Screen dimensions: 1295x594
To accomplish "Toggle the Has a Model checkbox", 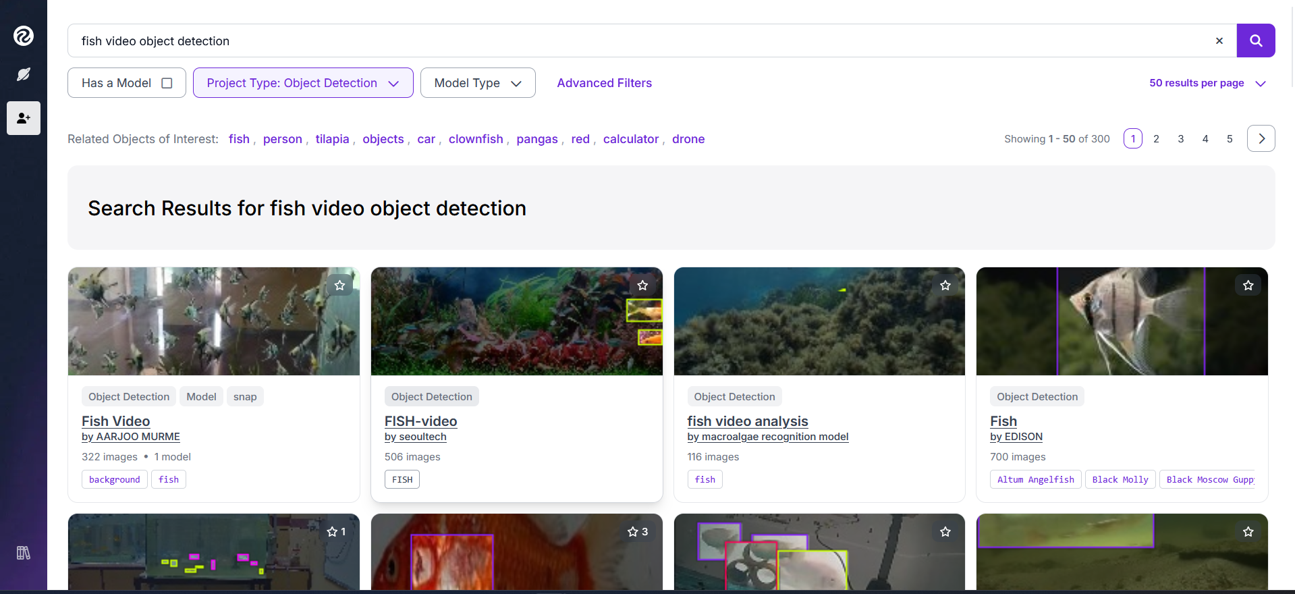I will pos(167,83).
